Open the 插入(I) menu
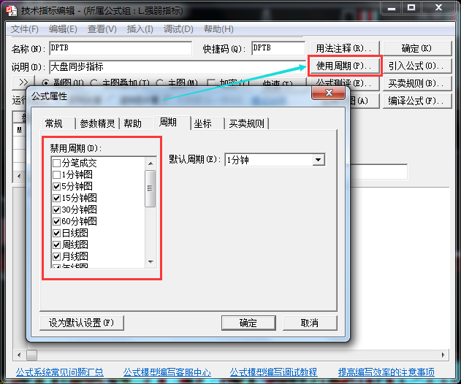 [x=140, y=29]
